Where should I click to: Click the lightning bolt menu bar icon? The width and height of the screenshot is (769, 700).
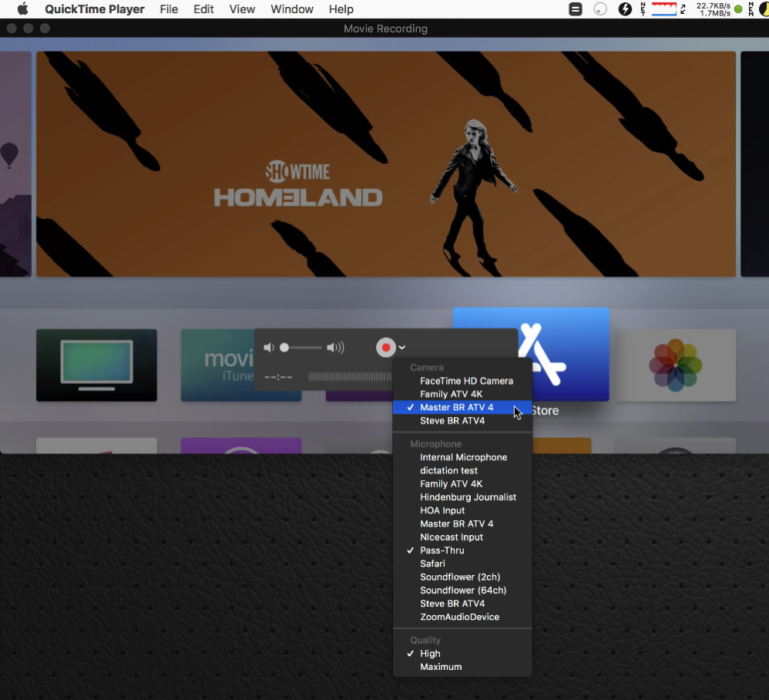click(625, 9)
